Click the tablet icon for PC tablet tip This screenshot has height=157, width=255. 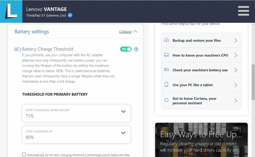click(x=166, y=85)
